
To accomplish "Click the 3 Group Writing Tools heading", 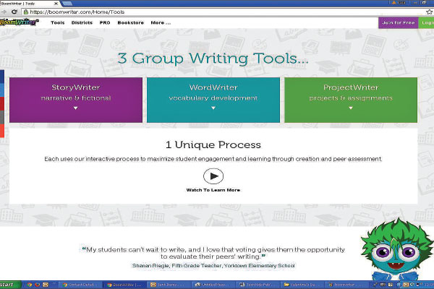I will [213, 59].
